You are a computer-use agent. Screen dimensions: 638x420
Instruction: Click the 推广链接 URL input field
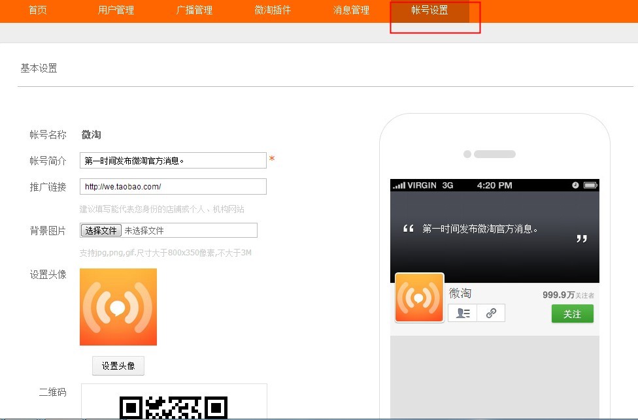[x=173, y=187]
